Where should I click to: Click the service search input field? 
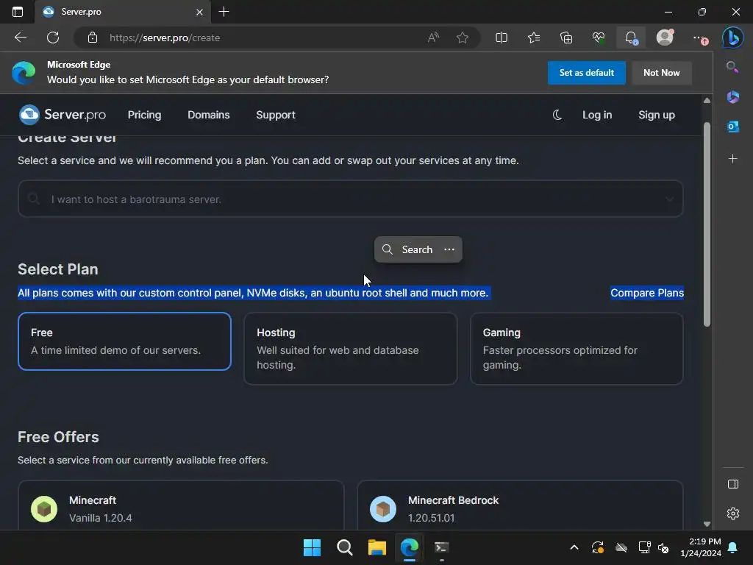(351, 199)
